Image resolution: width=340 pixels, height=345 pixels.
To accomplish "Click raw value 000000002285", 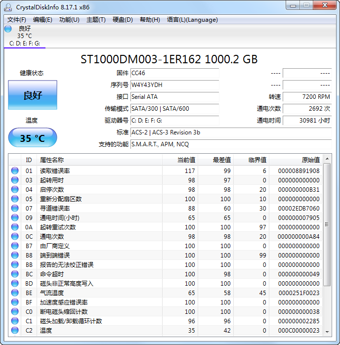I will tap(298, 321).
